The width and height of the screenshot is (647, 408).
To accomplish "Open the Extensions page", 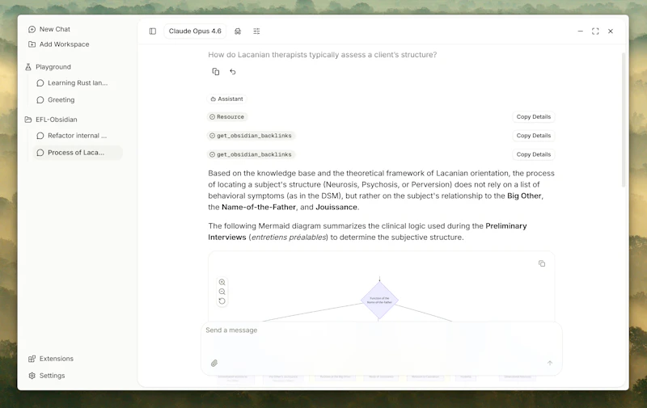I will coord(51,359).
